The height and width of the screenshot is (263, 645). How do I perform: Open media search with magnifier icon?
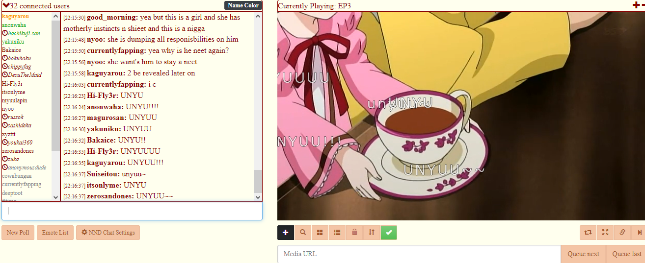click(303, 233)
